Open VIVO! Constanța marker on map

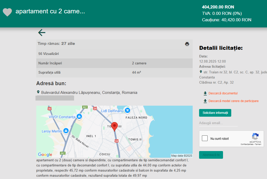tap(79, 116)
